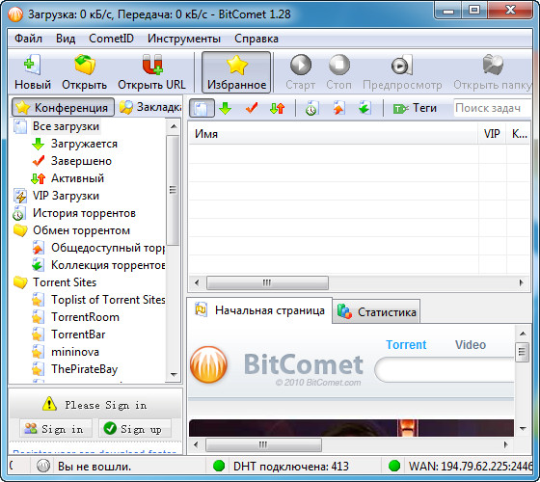
Task: Open the Теги tag button
Action: pos(415,108)
